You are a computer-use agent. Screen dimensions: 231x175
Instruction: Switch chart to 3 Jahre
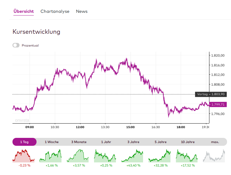[133, 142]
